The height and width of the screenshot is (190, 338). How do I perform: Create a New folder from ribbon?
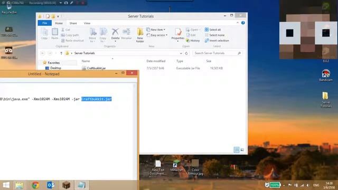click(x=140, y=35)
